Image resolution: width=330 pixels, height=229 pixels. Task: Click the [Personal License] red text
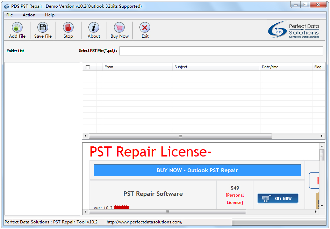tap(235, 199)
